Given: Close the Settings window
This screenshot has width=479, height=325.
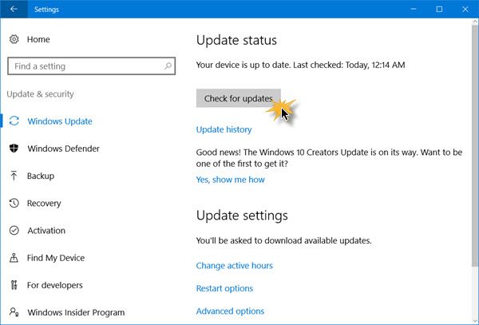Looking at the screenshot, I should [465, 9].
